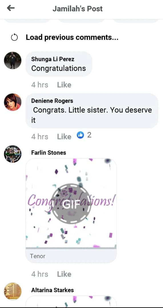Open Deniene Rogers' name link

[52, 101]
